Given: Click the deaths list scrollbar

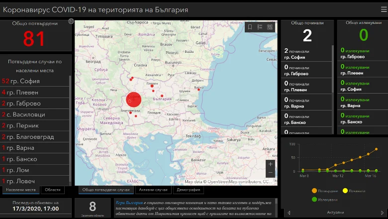Looking at the screenshot, I should (x=333, y=69).
